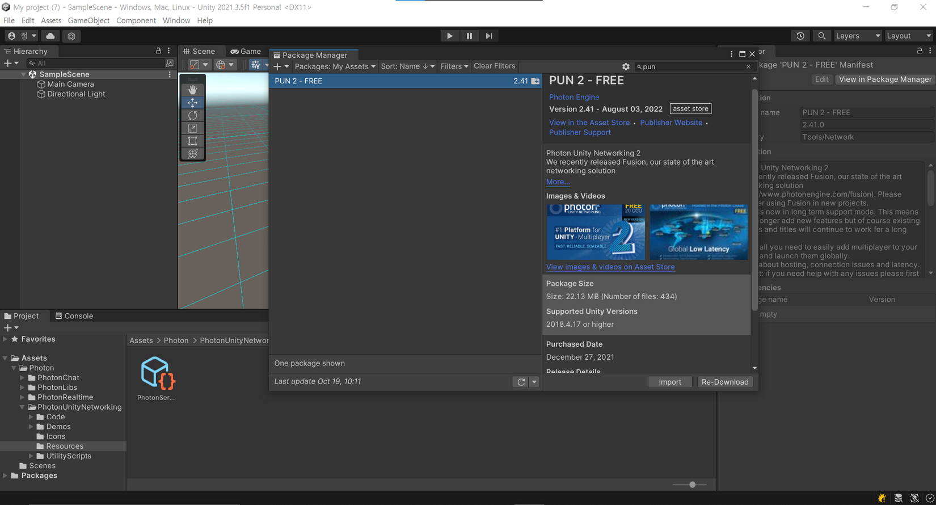Open the Filters dropdown
The height and width of the screenshot is (505, 936).
pos(454,66)
